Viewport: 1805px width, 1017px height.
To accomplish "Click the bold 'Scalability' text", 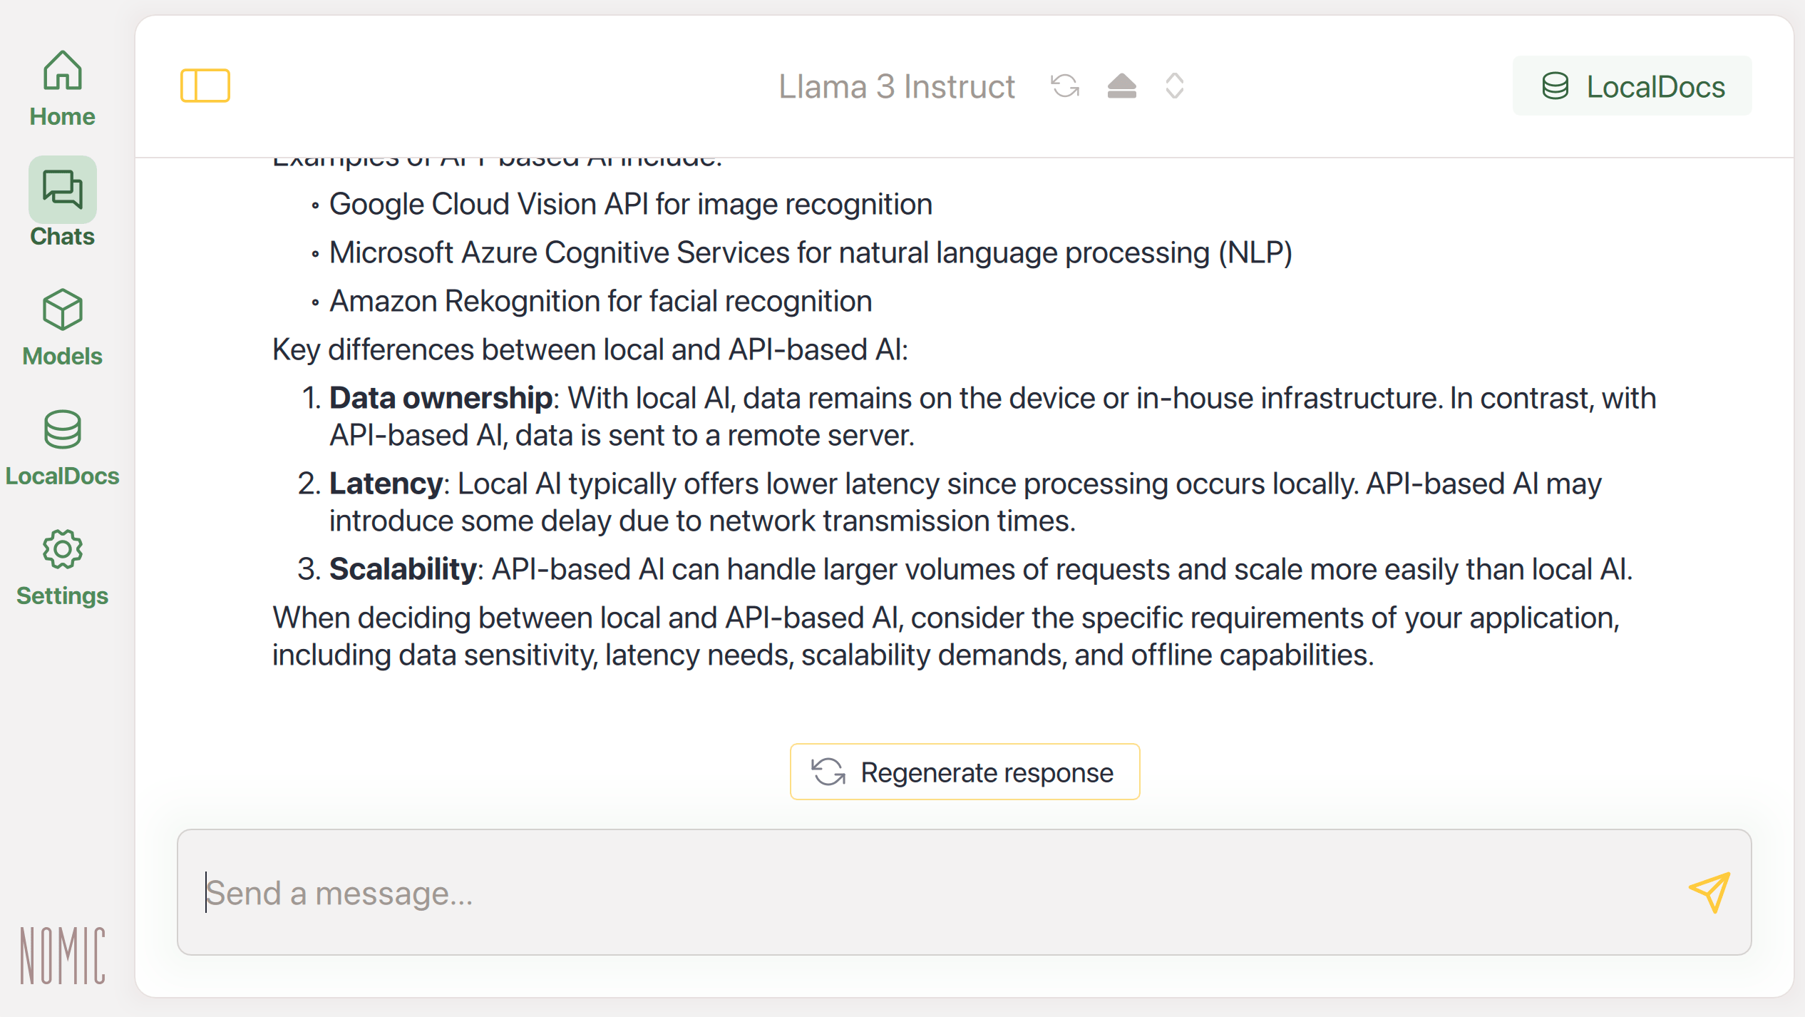I will [403, 569].
